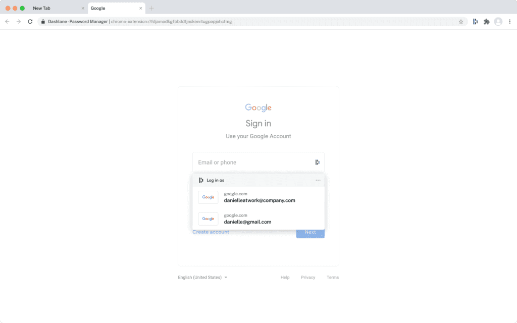This screenshot has height=323, width=517.
Task: Click the Google logo above Sign in
Action: pos(258,107)
